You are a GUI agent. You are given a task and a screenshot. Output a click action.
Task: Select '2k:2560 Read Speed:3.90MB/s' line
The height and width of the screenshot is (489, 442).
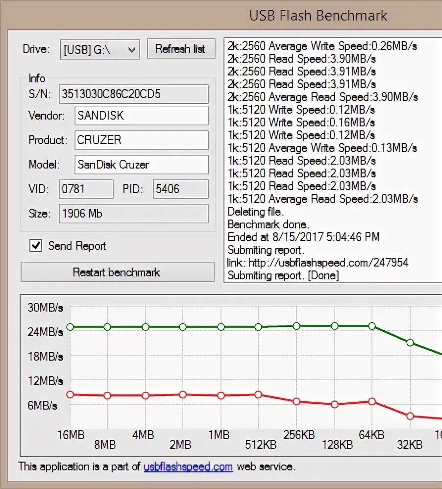point(301,59)
